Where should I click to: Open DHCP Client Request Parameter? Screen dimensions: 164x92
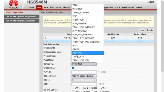pyautogui.click(x=22, y=21)
